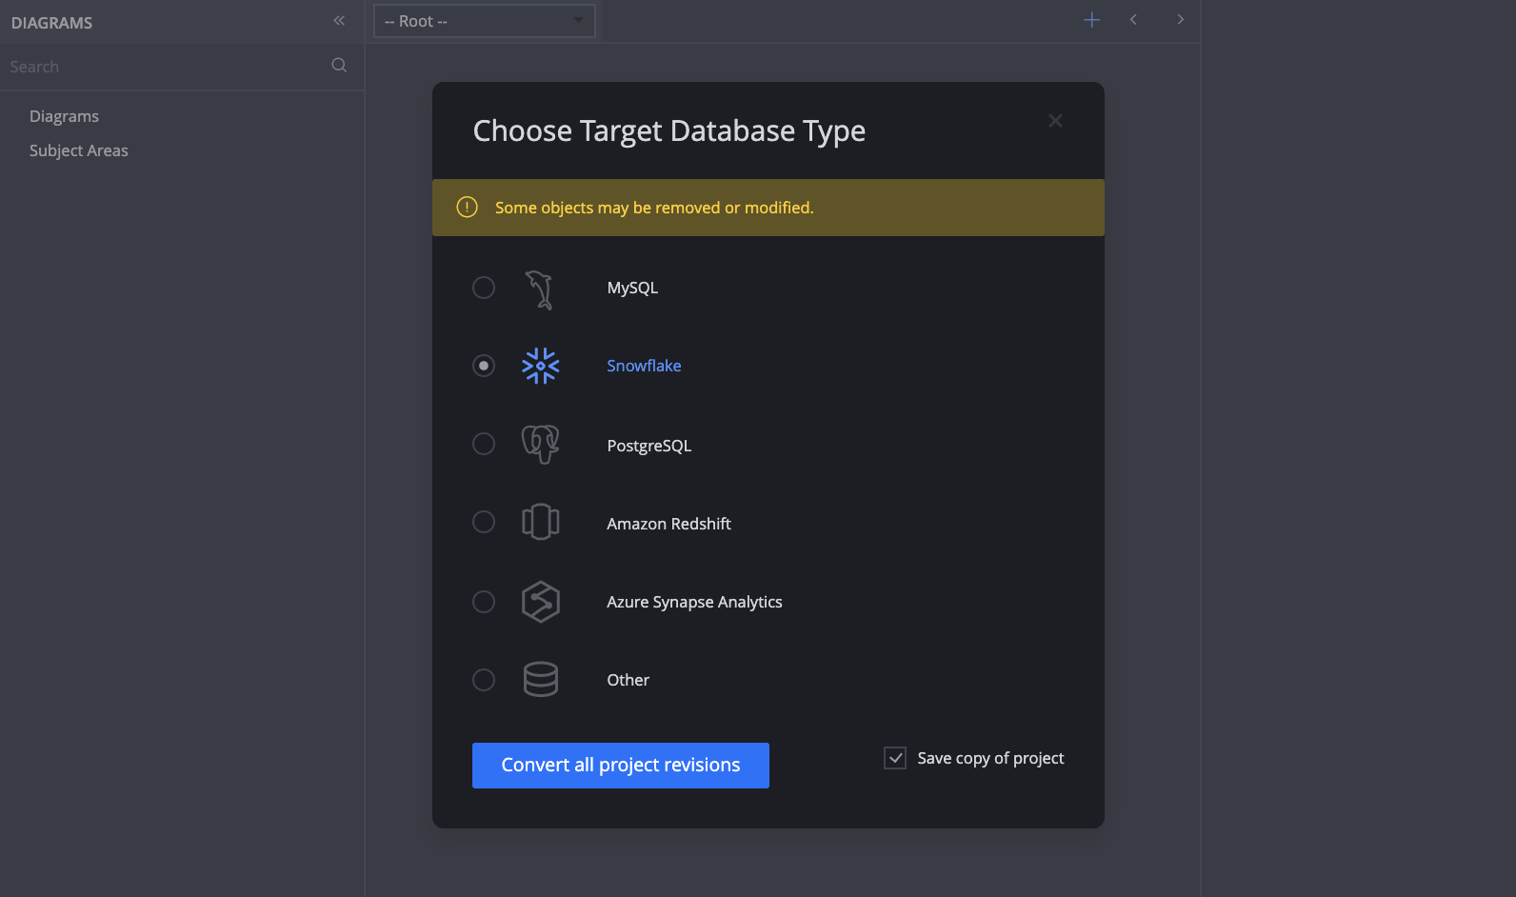Uncheck Save copy of project
This screenshot has height=897, width=1516.
click(894, 757)
